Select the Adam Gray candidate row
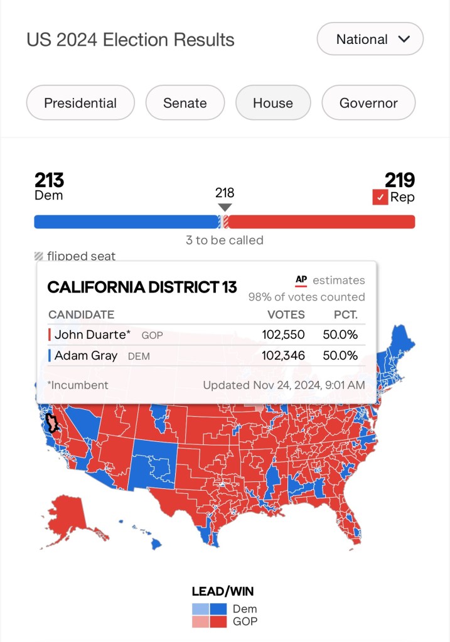Screen dimensions: 450x642 (206, 356)
